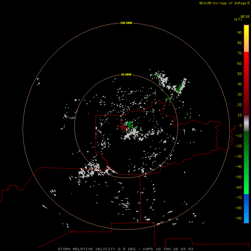Click the 10 JAN 26 date in caption

coord(167,249)
